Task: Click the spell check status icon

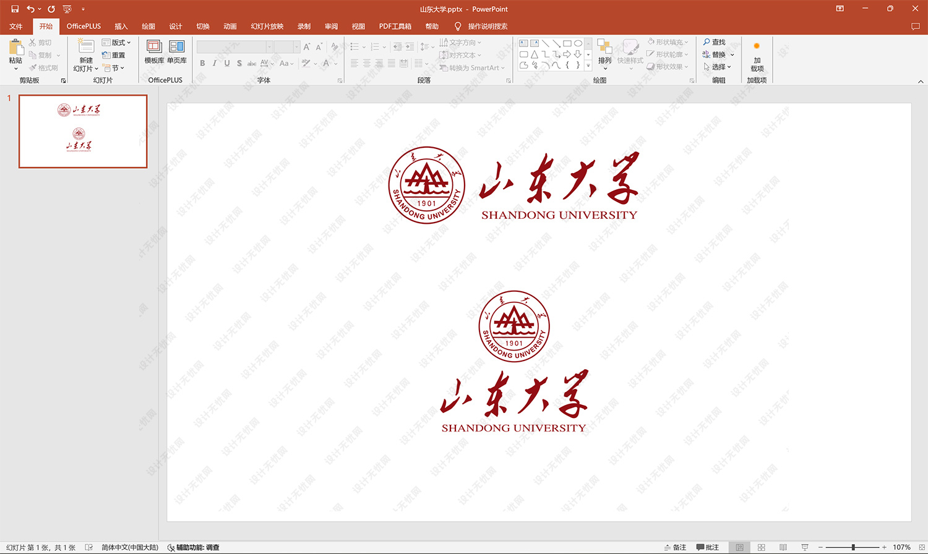Action: pyautogui.click(x=88, y=547)
